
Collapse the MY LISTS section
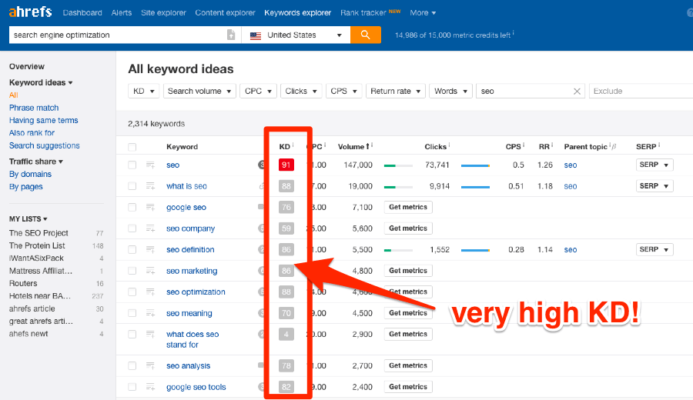pyautogui.click(x=28, y=219)
